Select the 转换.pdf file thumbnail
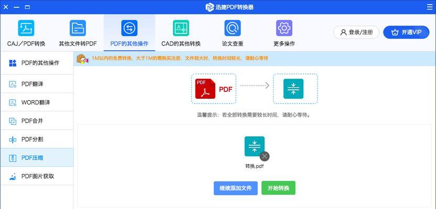This screenshot has width=436, height=209. tap(255, 146)
